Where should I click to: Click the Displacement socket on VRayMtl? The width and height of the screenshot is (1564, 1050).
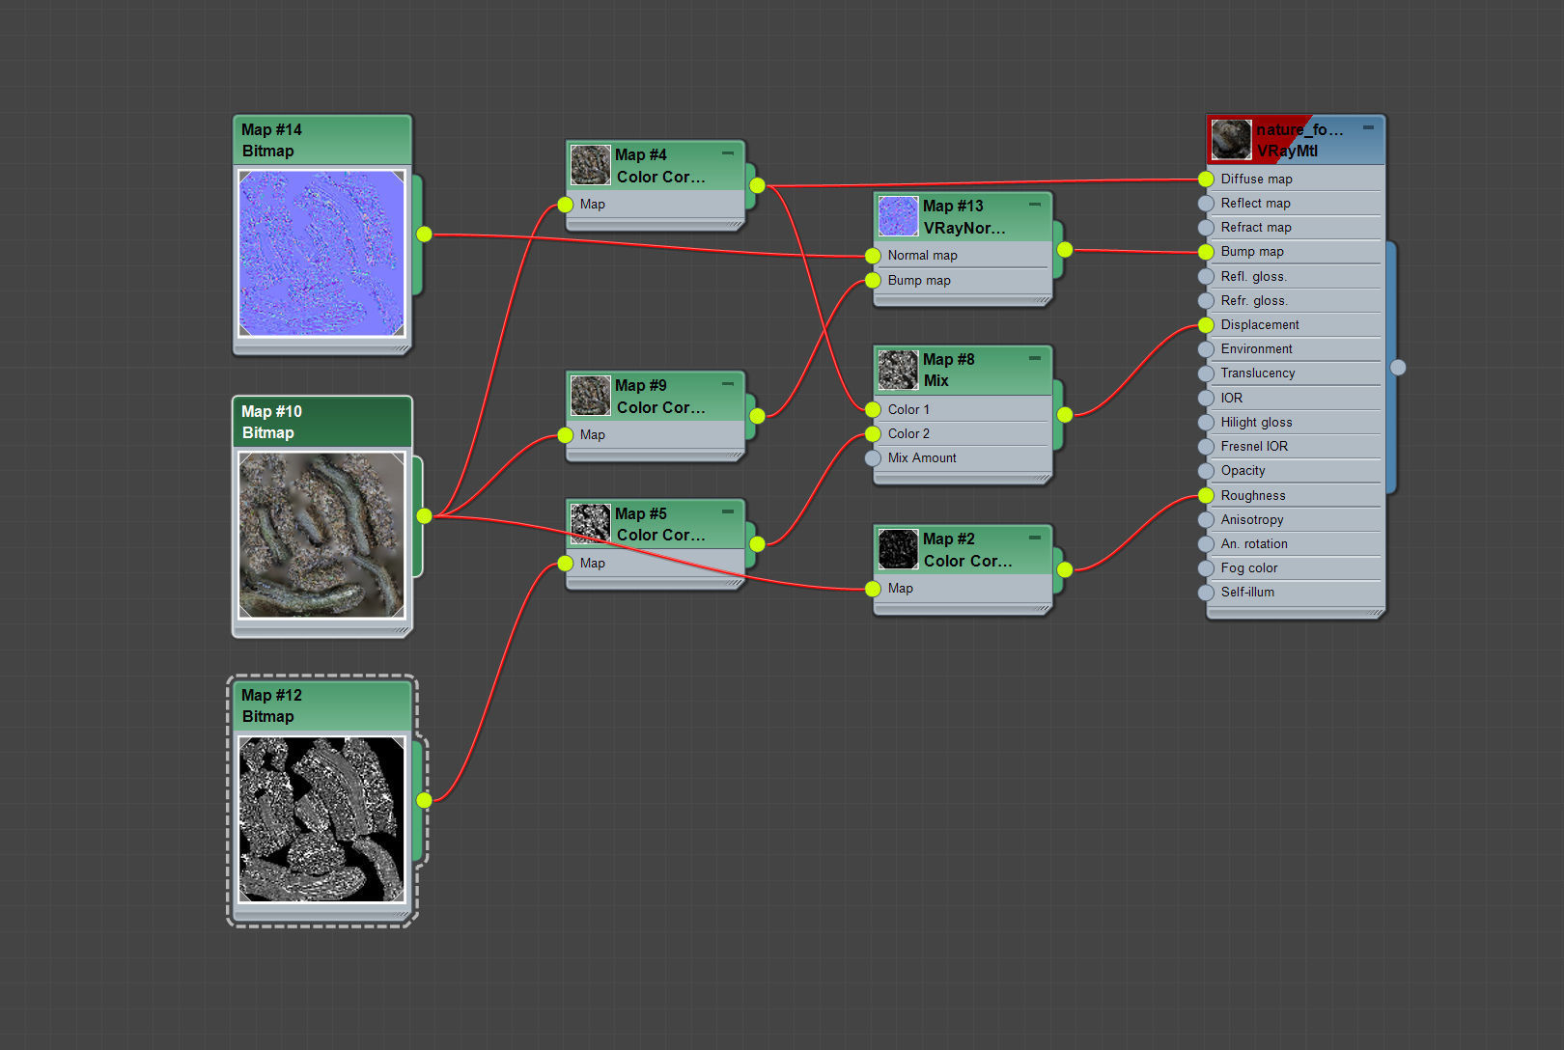click(1206, 325)
